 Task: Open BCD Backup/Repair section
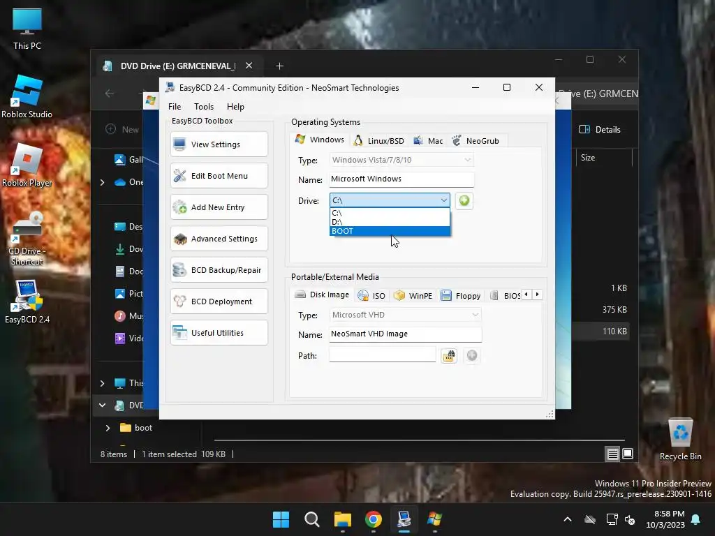point(219,270)
